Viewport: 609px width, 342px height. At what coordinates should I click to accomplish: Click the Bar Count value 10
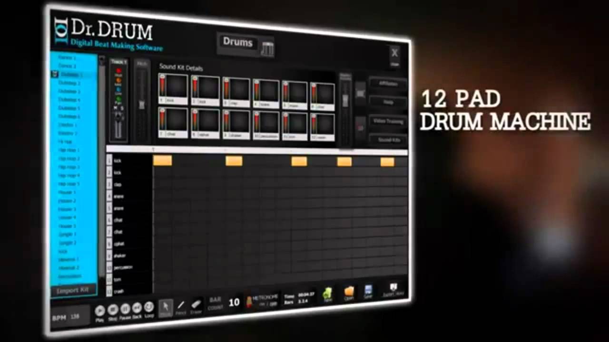coord(234,302)
